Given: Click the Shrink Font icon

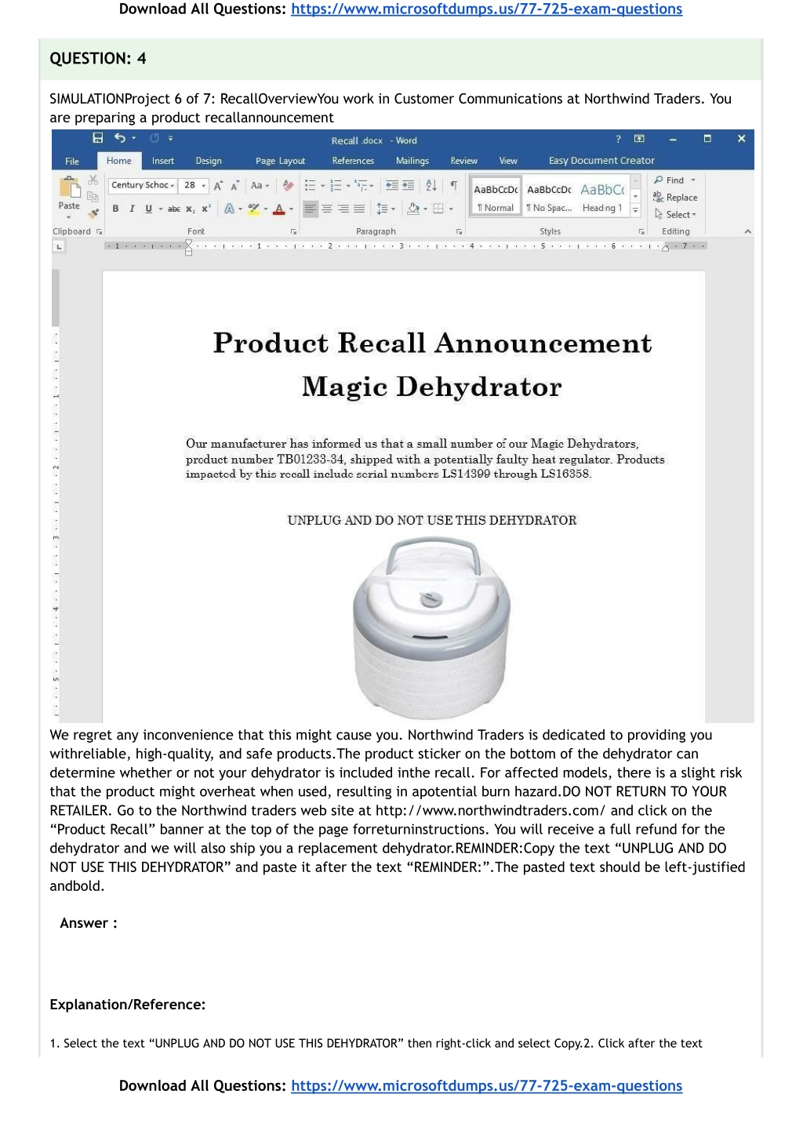Looking at the screenshot, I should 234,185.
